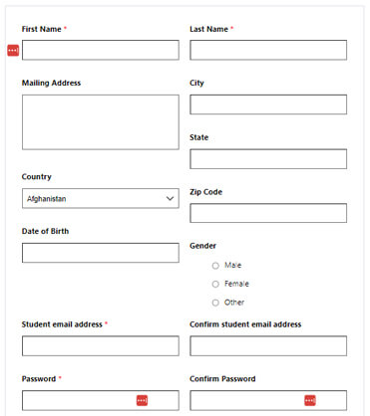Focus the State input field
This screenshot has width=370, height=416.
pos(268,159)
